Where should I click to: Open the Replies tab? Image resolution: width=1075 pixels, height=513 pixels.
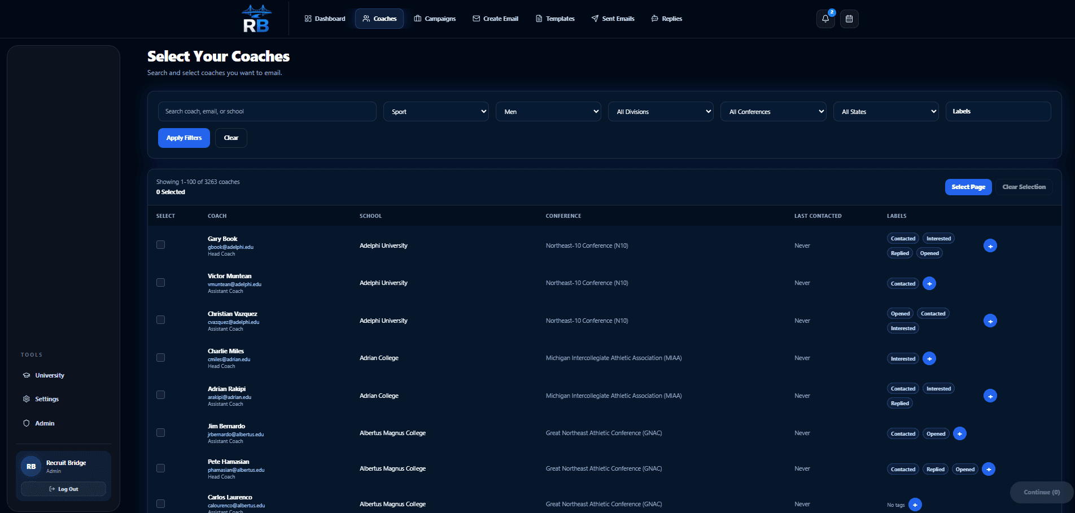pyautogui.click(x=666, y=19)
